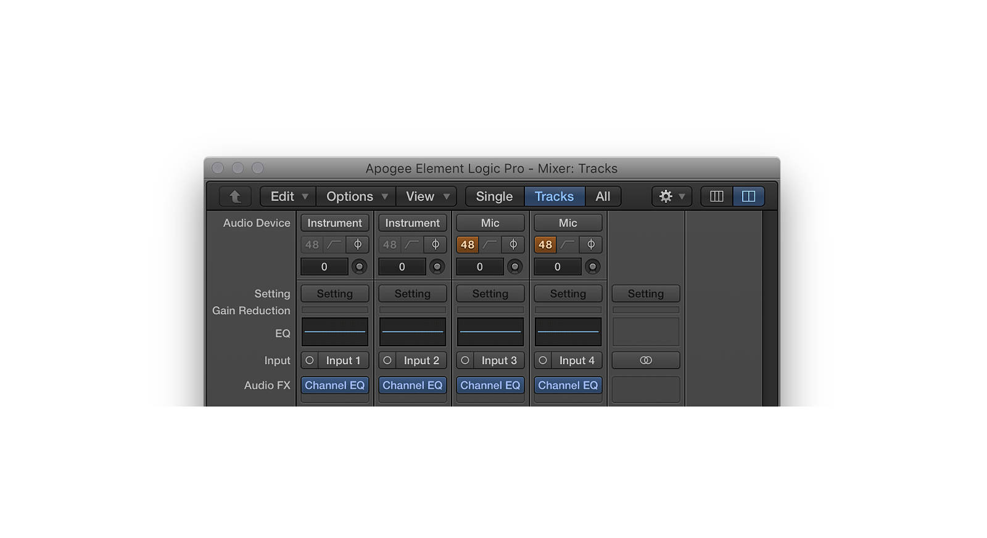Disable 48V phantom power on Input 4 strip

545,245
